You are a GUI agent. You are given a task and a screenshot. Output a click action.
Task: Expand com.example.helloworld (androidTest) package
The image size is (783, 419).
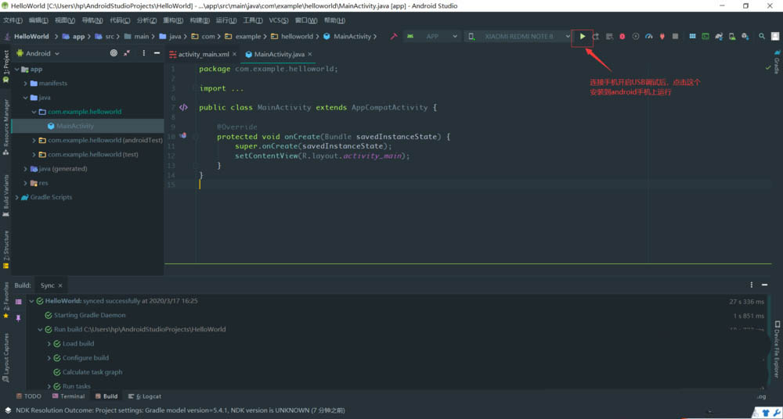34,140
